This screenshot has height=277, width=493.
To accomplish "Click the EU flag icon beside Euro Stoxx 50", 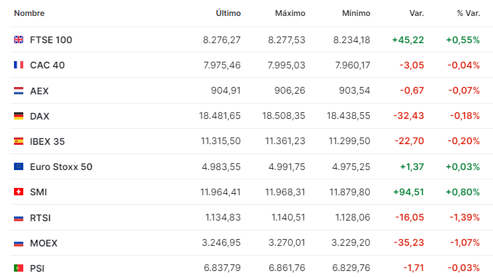I will coord(19,167).
